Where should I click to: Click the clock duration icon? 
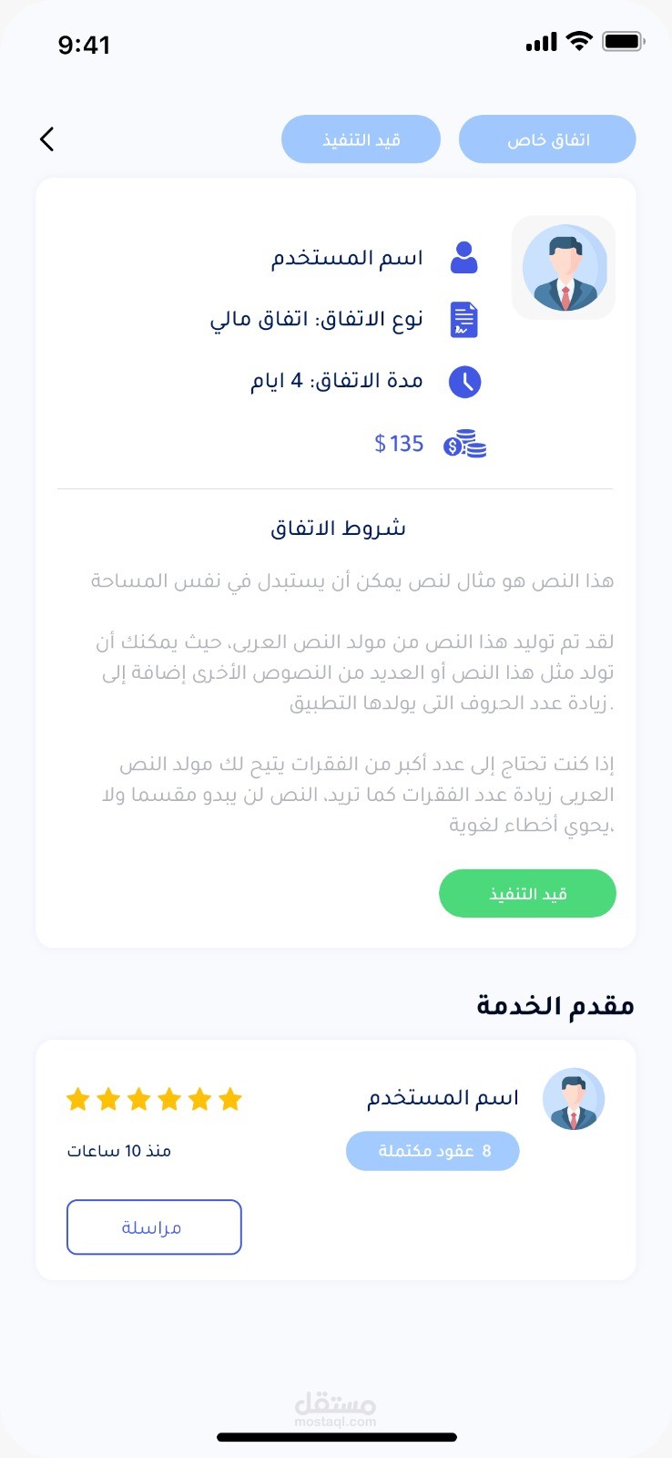465,382
